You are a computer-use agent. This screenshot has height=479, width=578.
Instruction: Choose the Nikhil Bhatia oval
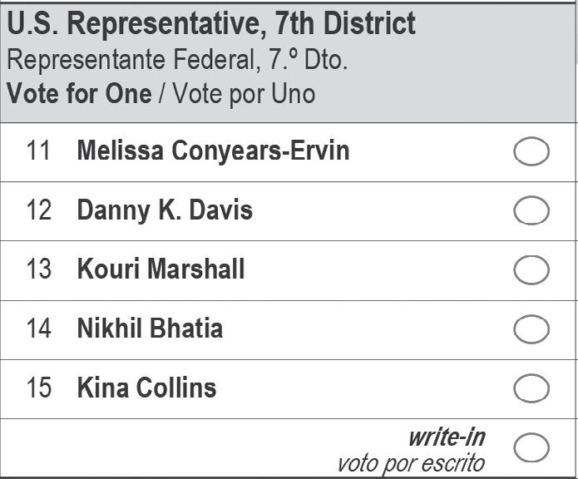[531, 329]
